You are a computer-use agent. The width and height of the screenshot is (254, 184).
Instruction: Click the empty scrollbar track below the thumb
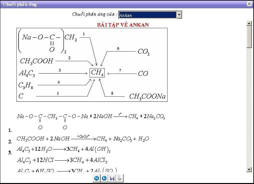(249, 109)
